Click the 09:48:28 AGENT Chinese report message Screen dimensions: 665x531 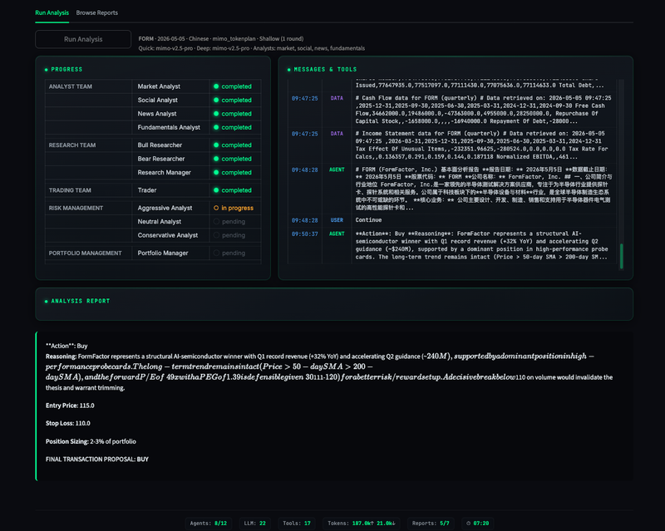click(x=452, y=189)
